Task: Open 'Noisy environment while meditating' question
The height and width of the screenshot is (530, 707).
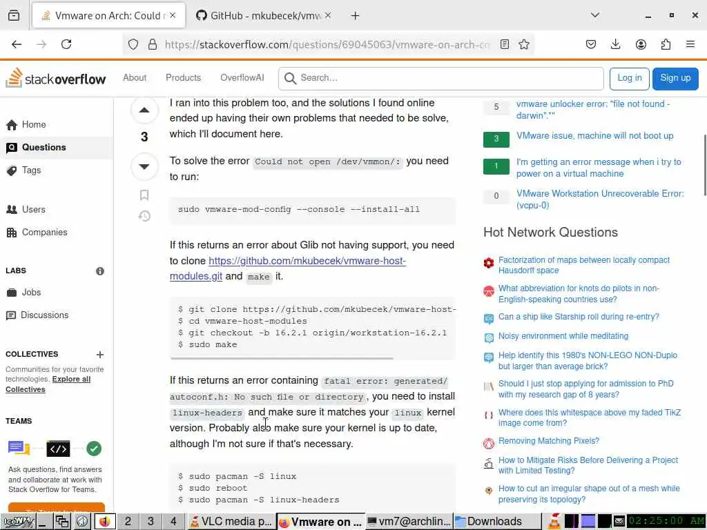Action: pos(563,336)
